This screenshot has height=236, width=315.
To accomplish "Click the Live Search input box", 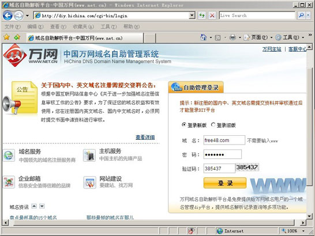I will click(257, 16).
